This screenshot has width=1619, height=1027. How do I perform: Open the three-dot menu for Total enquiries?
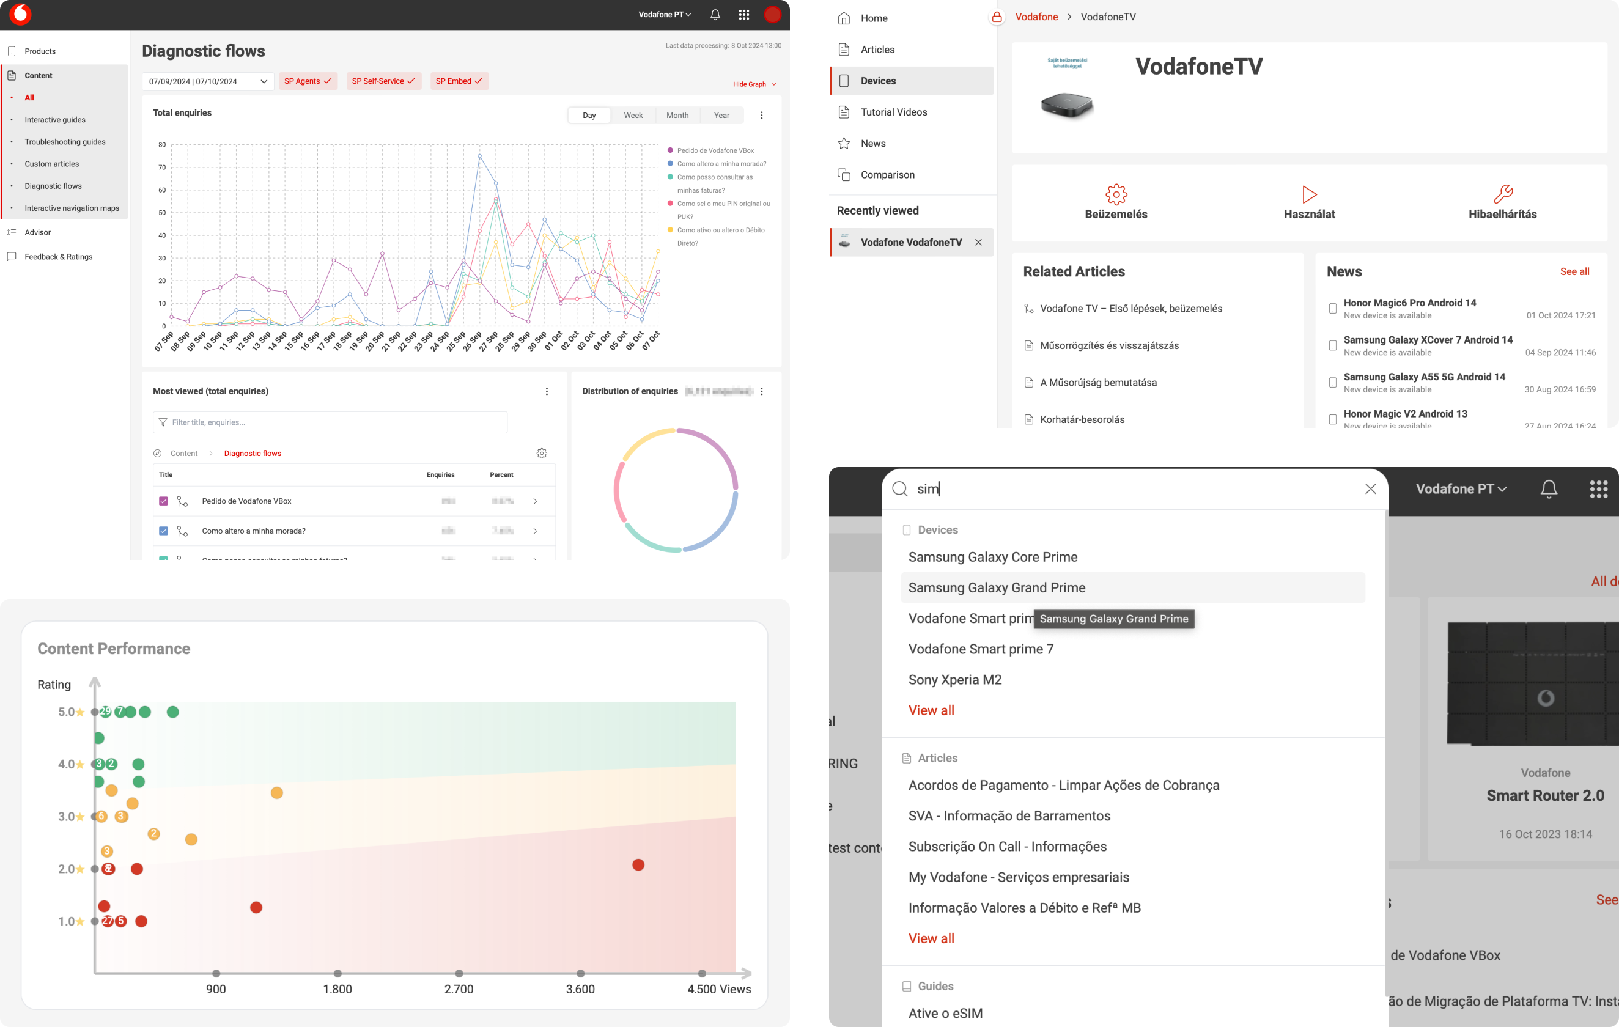761,115
